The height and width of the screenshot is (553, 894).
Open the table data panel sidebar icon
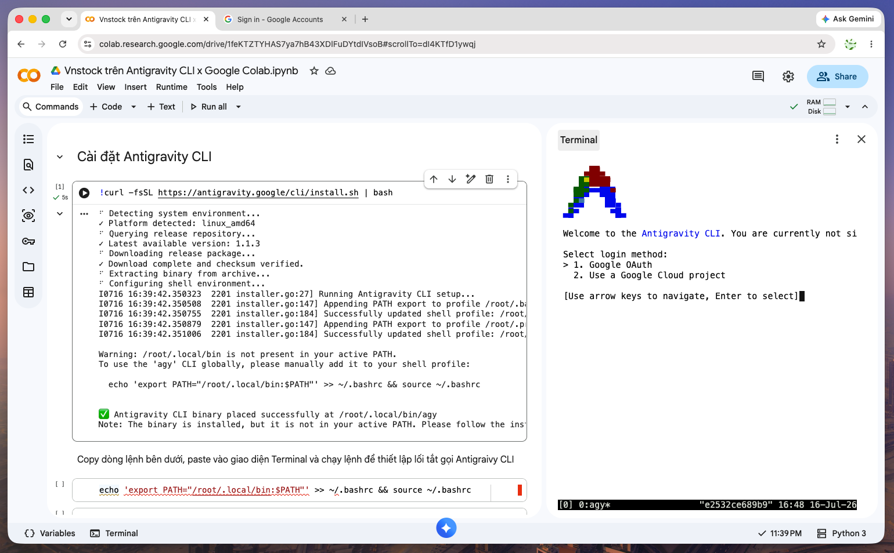click(28, 292)
